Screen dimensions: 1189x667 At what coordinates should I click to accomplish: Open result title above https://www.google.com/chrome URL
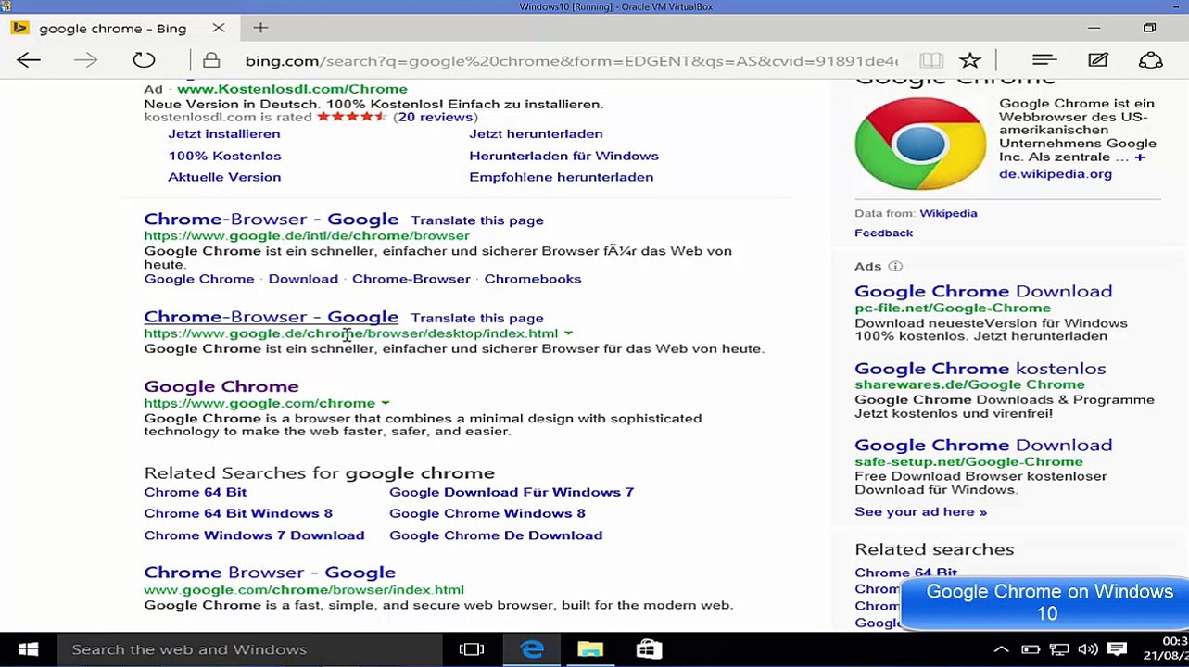click(x=221, y=386)
